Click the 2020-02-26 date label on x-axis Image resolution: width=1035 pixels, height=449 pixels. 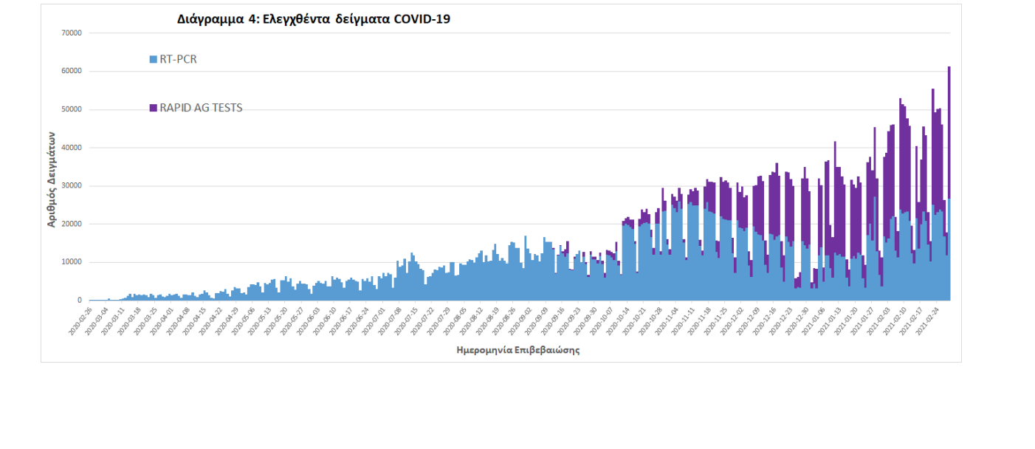click(x=80, y=322)
